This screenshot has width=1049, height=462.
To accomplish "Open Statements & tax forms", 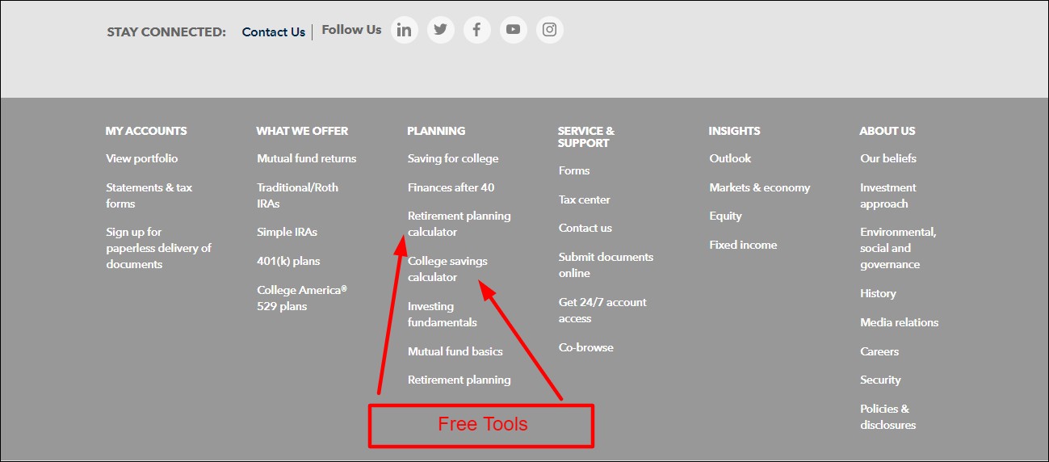I will point(149,195).
